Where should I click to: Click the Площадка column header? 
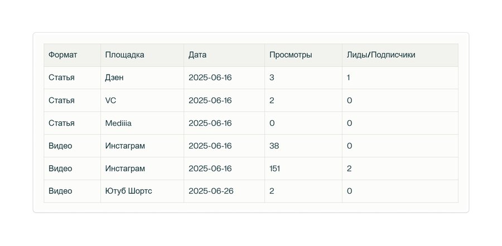coord(124,55)
